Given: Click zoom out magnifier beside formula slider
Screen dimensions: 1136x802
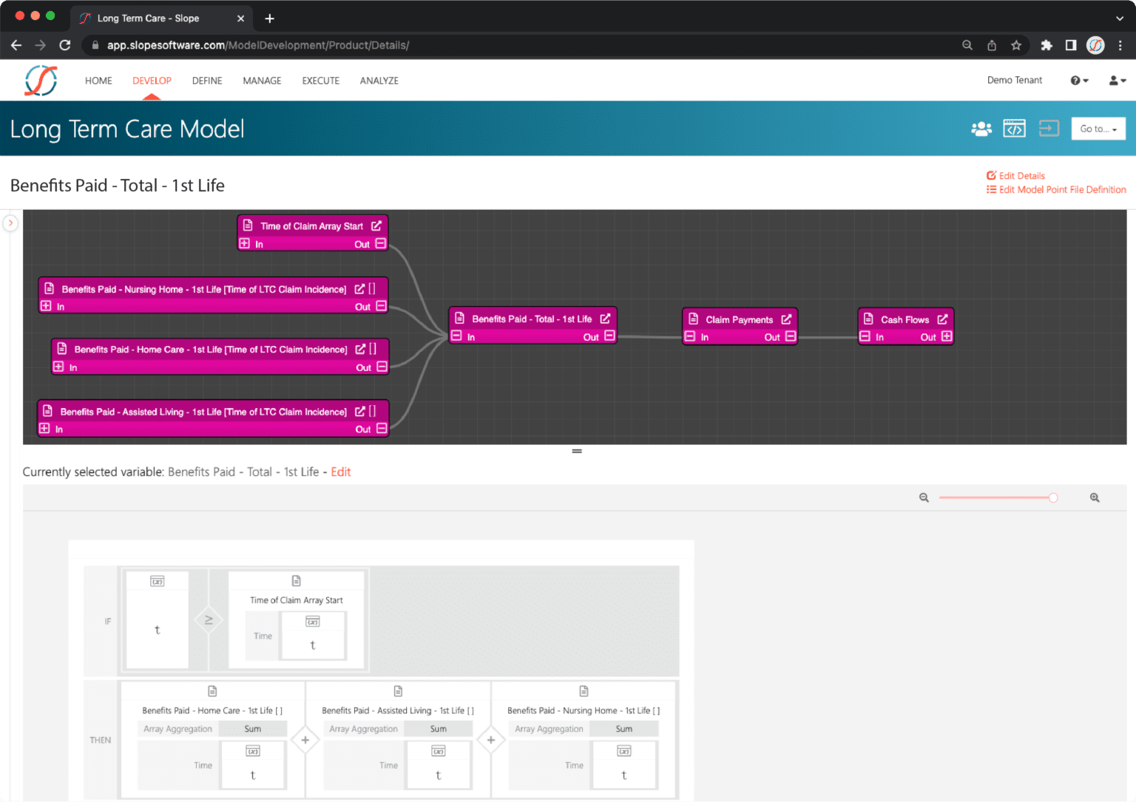Looking at the screenshot, I should coord(924,498).
